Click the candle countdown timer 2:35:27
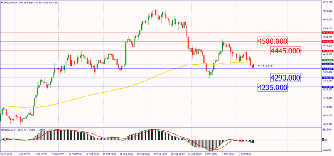 tap(266, 66)
